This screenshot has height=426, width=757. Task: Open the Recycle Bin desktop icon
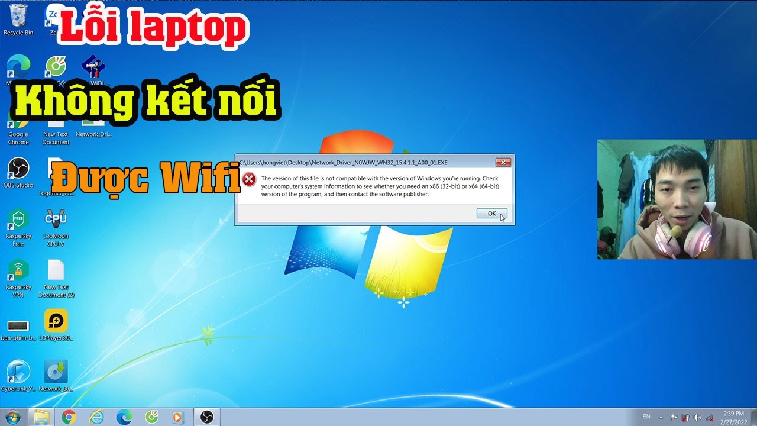18,17
